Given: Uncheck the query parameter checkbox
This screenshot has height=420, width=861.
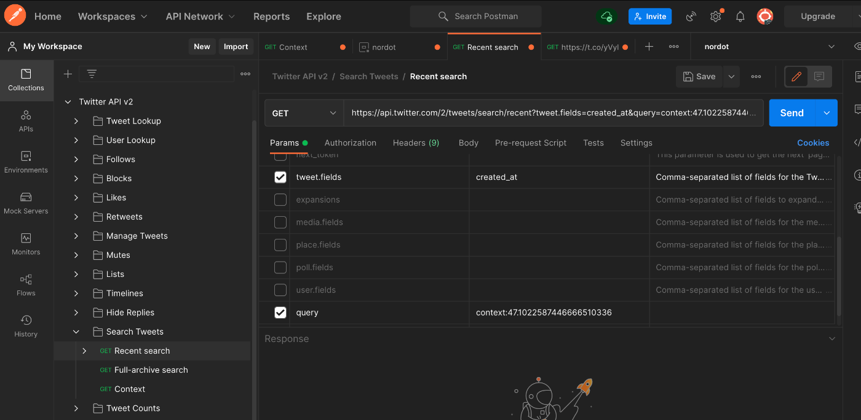Looking at the screenshot, I should click(x=280, y=313).
